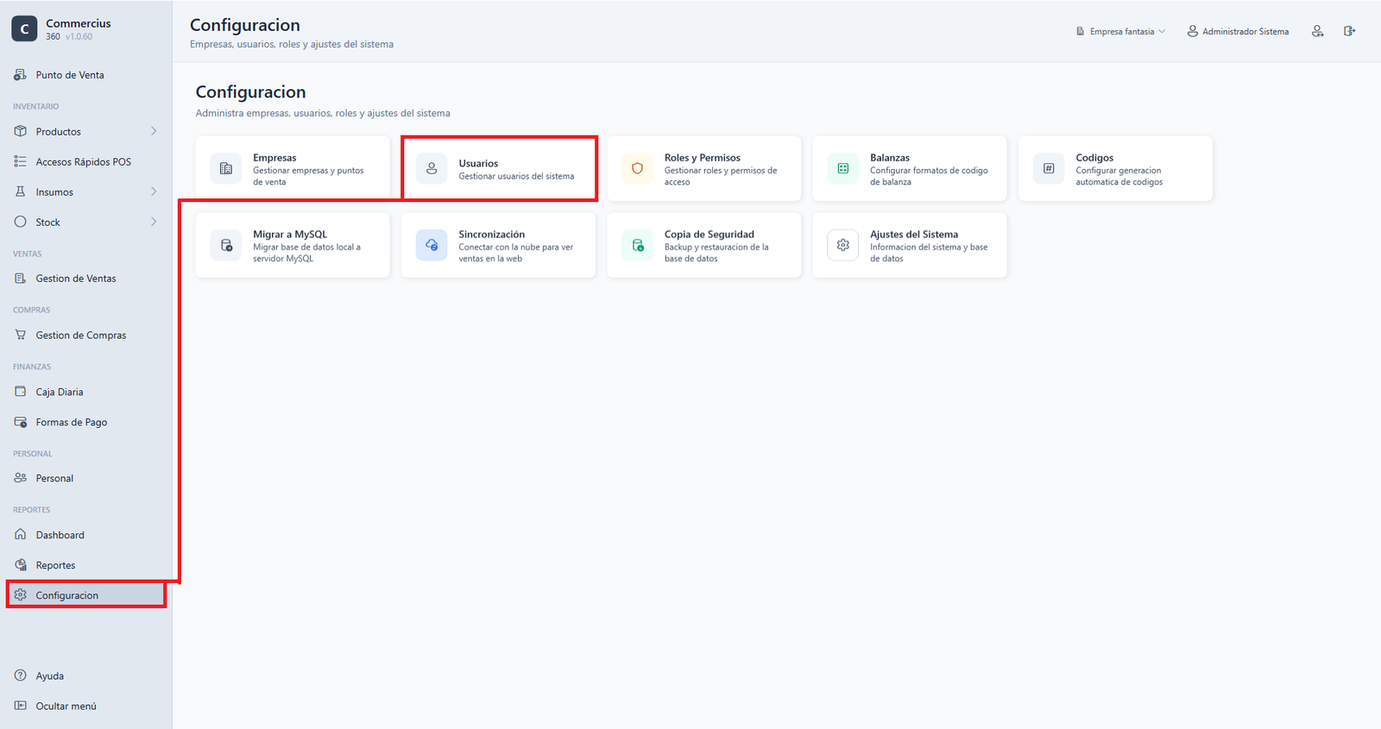Open the Roles y Permisos card title
Viewport: 1381px width, 729px height.
coord(703,158)
